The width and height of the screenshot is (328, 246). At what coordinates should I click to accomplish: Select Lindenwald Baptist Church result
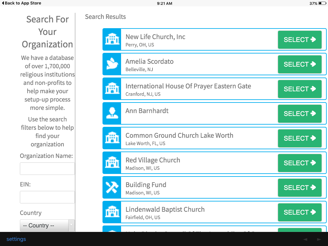click(299, 212)
